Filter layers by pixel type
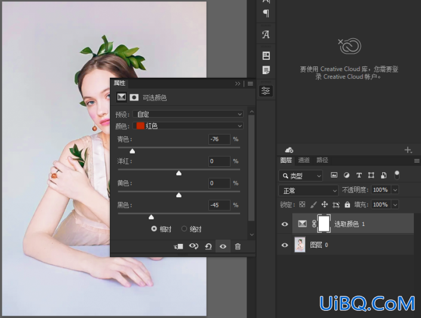 (x=334, y=175)
